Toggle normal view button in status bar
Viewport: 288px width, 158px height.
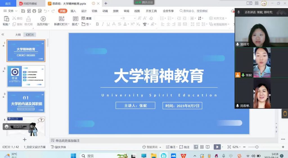(196, 147)
